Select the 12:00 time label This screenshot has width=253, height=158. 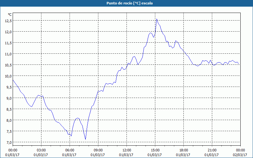coord(127,150)
